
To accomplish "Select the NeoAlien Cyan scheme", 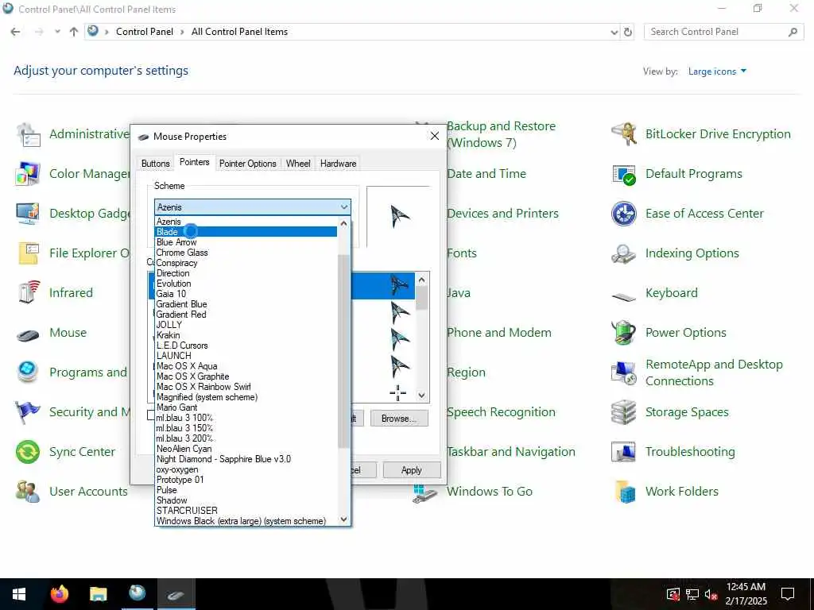I will pos(246,449).
